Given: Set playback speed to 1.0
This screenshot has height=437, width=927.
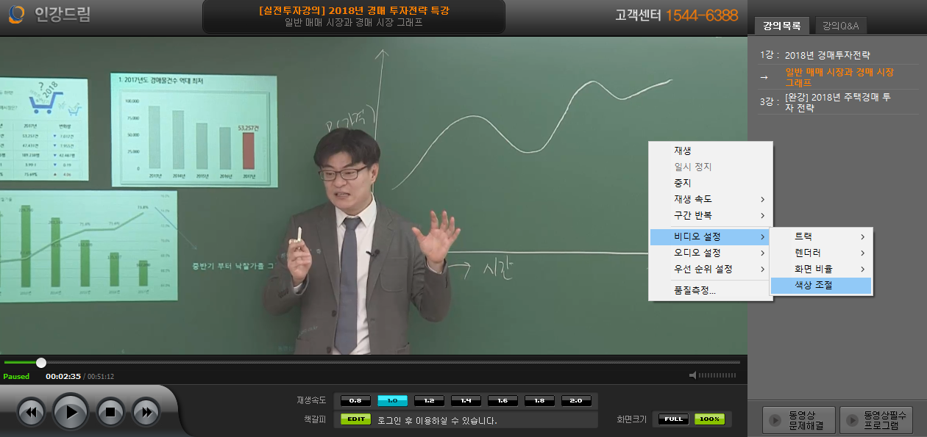Looking at the screenshot, I should pos(392,400).
